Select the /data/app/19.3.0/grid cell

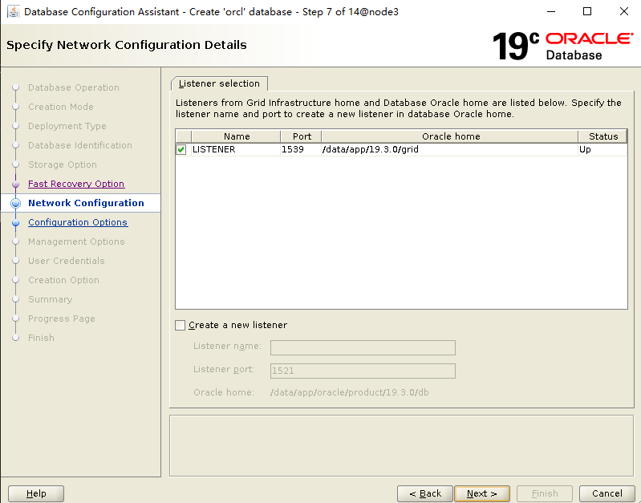point(450,150)
